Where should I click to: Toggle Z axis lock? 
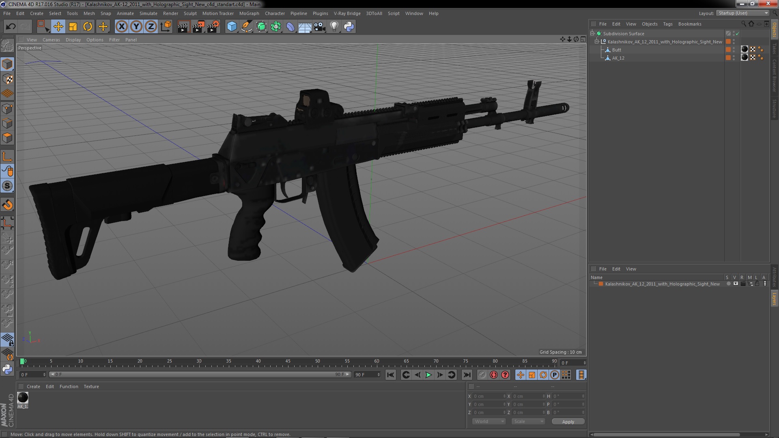(x=151, y=27)
